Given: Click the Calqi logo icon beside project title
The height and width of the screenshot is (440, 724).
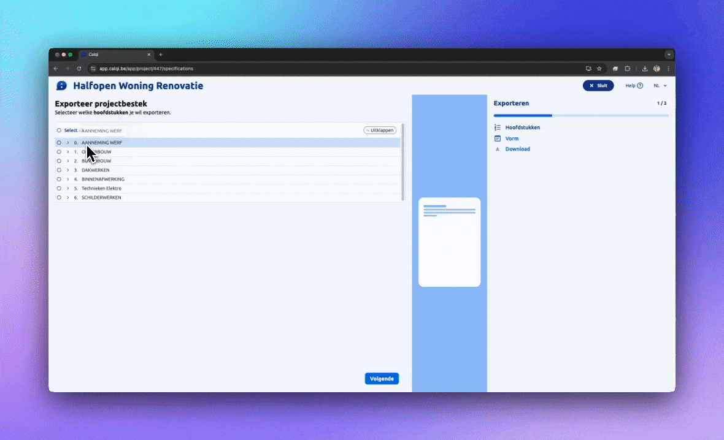Looking at the screenshot, I should [x=61, y=86].
